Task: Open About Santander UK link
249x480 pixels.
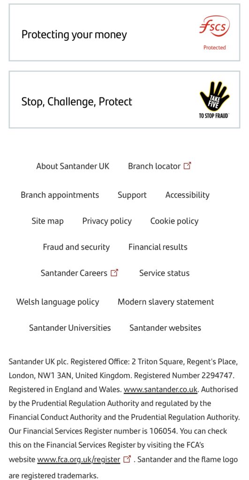Action: (x=73, y=166)
